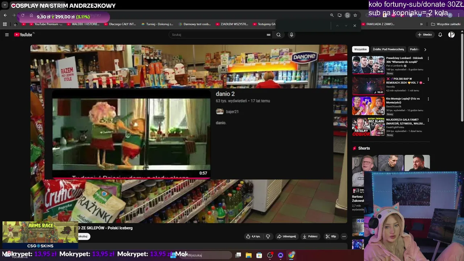
Task: Create a clip with the Klip button
Action: click(x=331, y=236)
